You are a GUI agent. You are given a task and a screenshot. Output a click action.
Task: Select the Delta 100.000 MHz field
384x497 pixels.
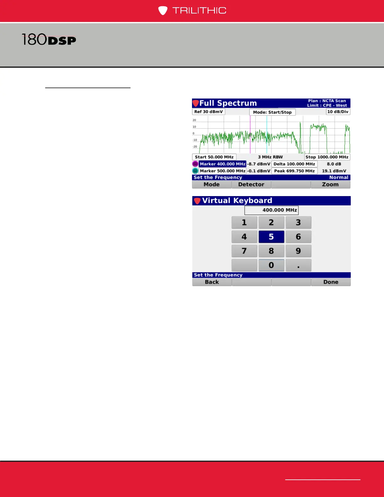pyautogui.click(x=294, y=164)
